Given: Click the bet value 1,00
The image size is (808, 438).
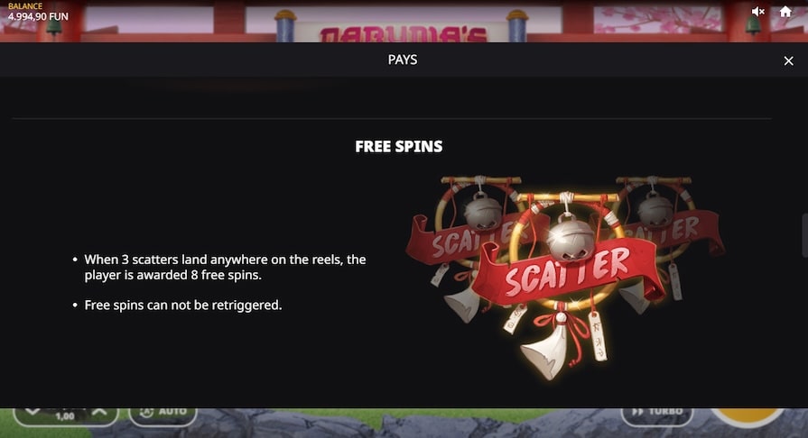Looking at the screenshot, I should [65, 415].
